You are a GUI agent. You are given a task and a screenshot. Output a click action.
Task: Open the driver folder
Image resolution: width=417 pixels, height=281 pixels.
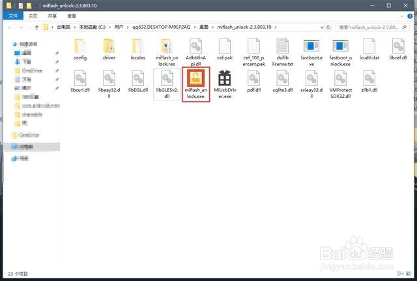109,50
